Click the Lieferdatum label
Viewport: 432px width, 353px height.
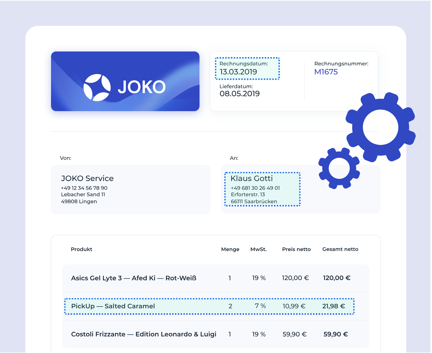pyautogui.click(x=236, y=86)
